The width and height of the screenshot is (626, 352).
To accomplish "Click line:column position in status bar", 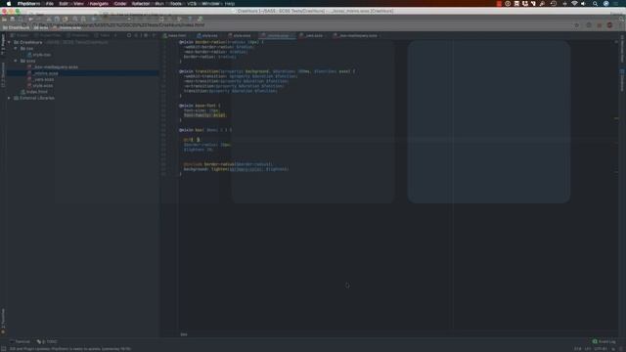I will pos(578,349).
